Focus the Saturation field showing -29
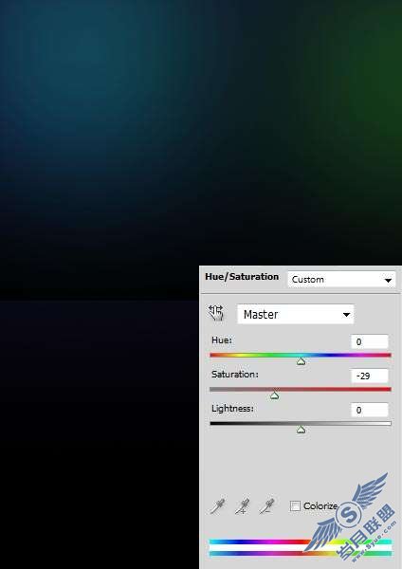The image size is (402, 569). (x=370, y=376)
